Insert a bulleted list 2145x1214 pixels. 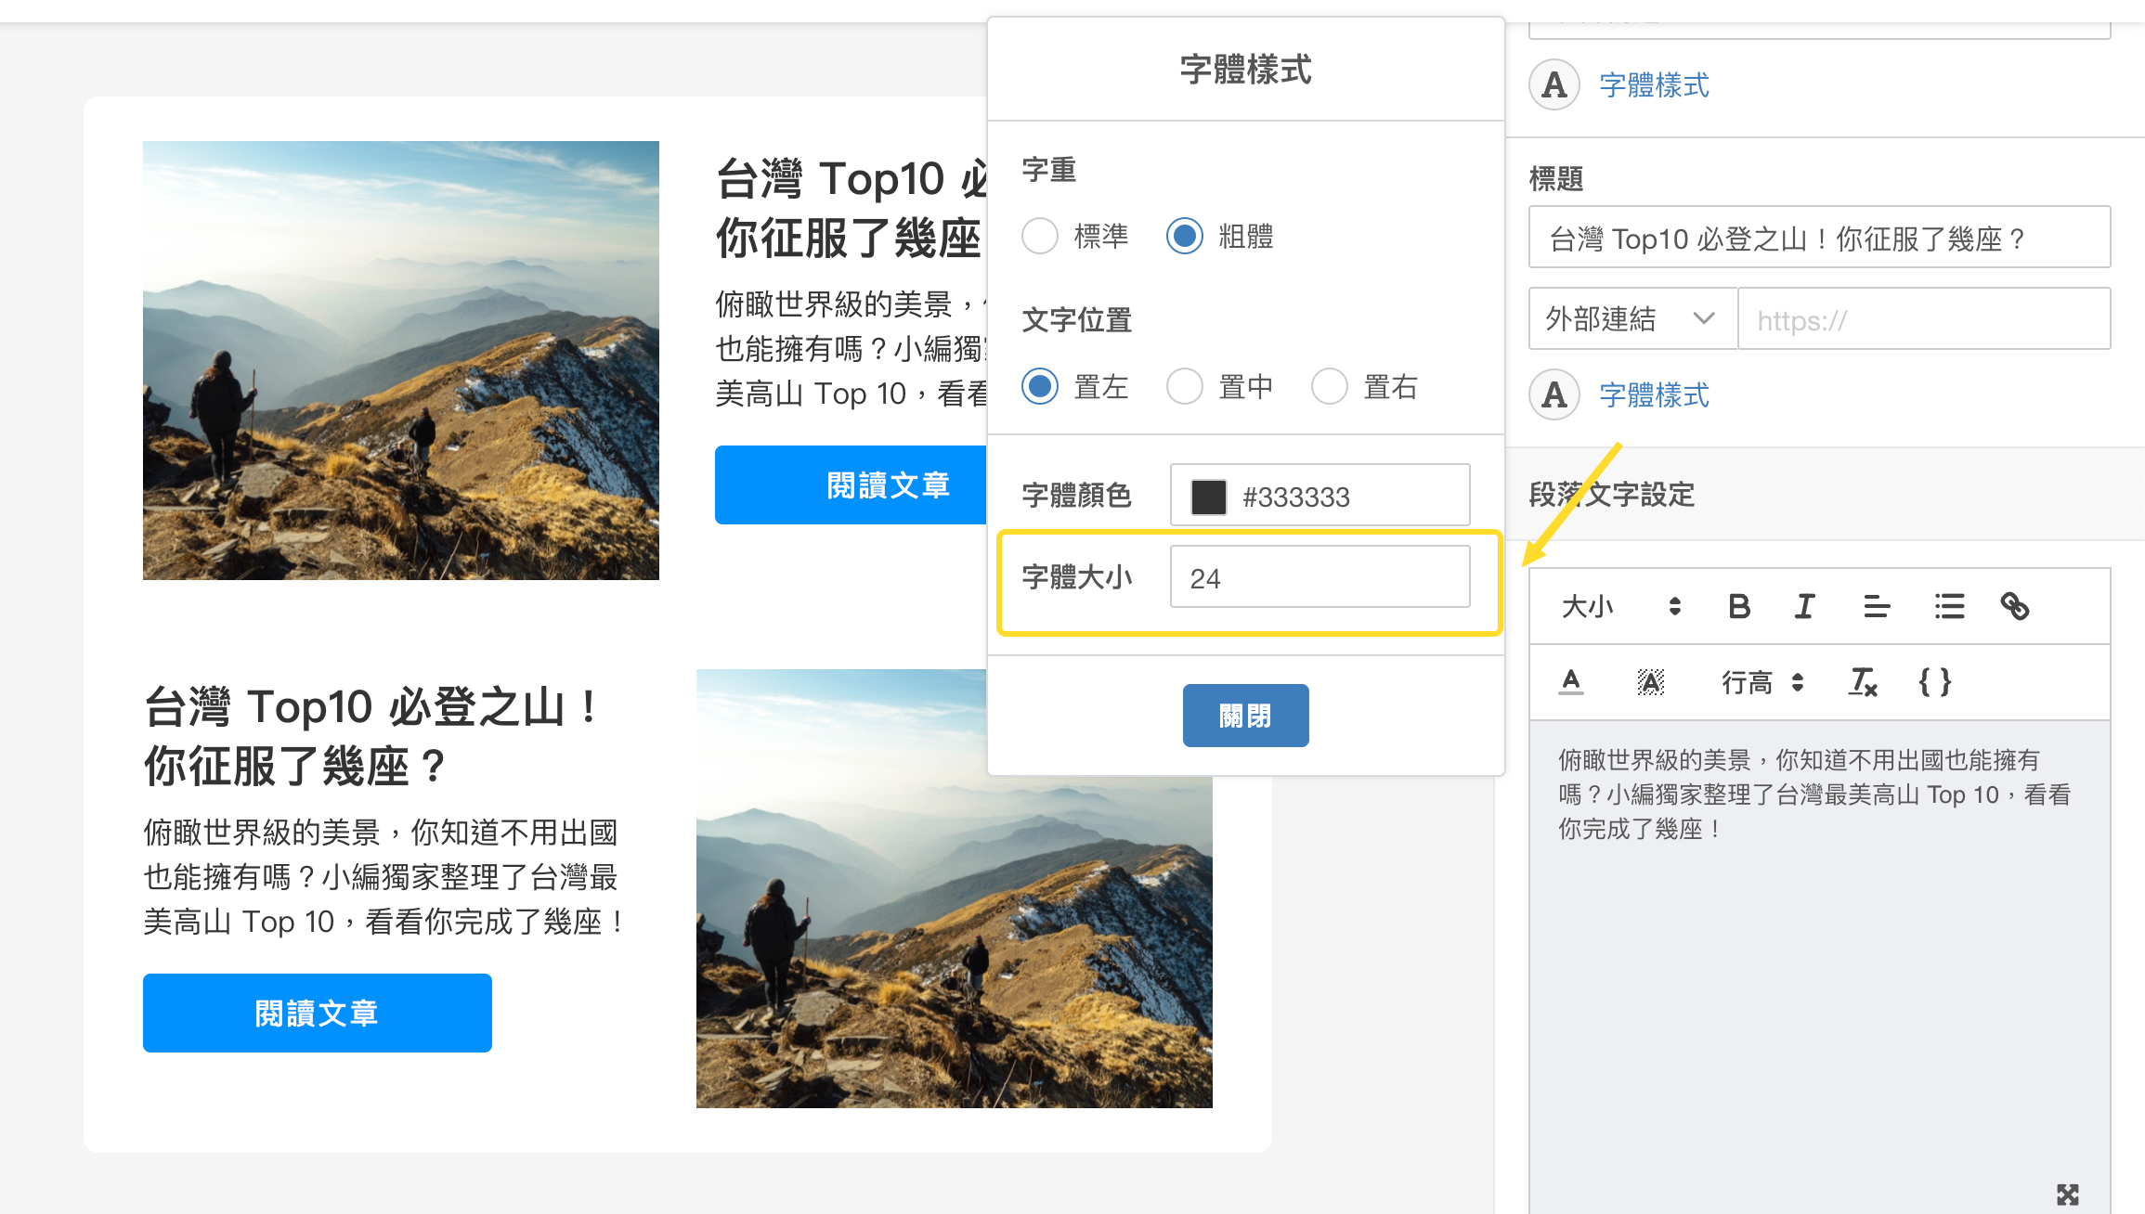click(1949, 607)
